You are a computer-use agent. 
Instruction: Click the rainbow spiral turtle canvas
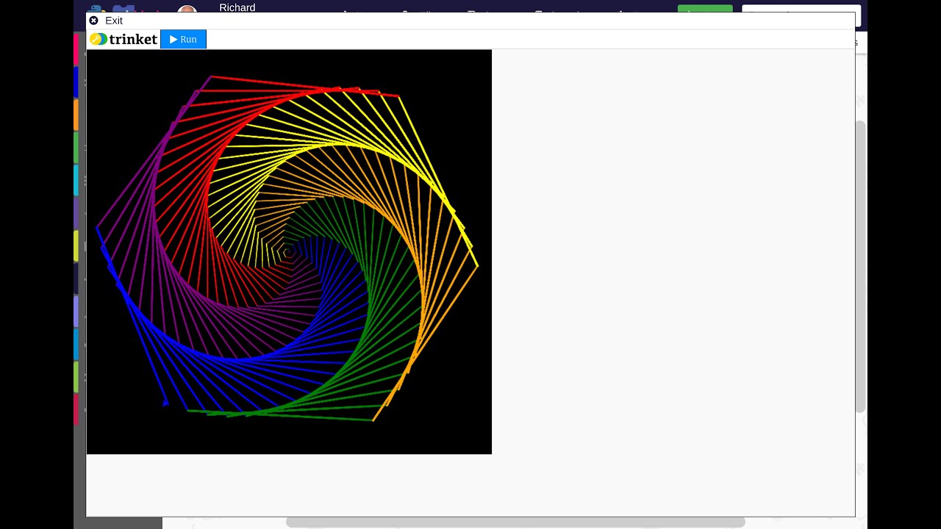point(289,252)
